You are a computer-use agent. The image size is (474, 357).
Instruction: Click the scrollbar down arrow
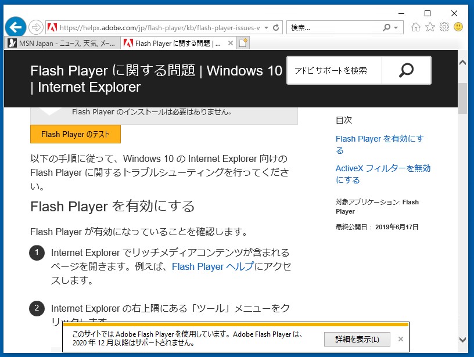462,340
